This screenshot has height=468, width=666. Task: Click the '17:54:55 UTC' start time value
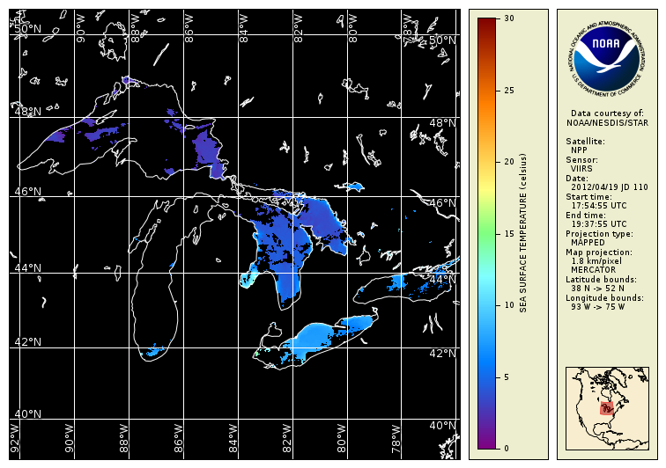tap(599, 206)
